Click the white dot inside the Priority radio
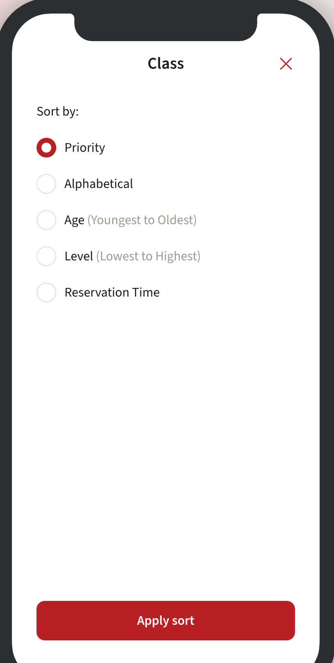The width and height of the screenshot is (334, 663). (x=46, y=148)
